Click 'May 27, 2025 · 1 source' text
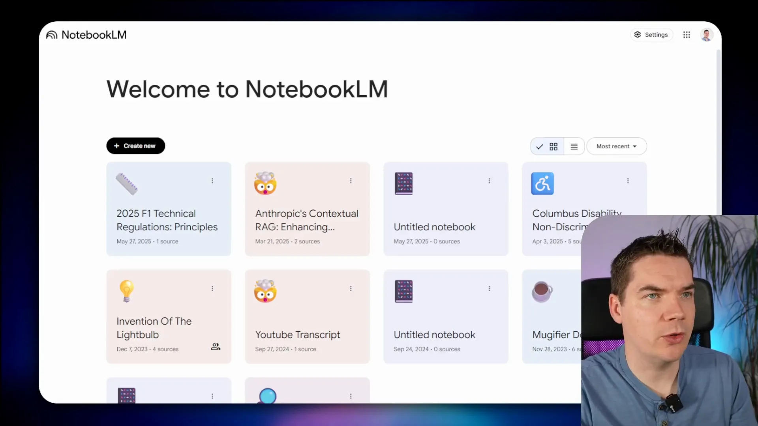This screenshot has width=758, height=426. tap(147, 241)
